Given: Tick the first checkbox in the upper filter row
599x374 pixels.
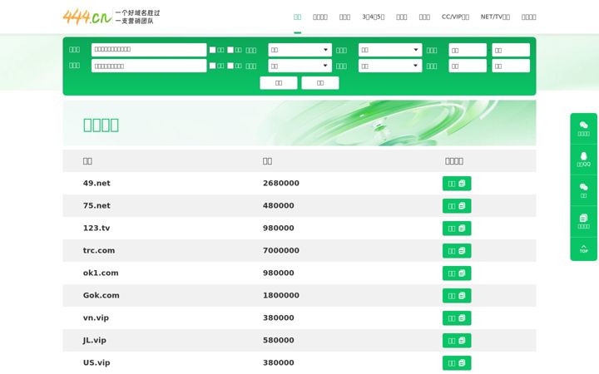Looking at the screenshot, I should (x=212, y=50).
